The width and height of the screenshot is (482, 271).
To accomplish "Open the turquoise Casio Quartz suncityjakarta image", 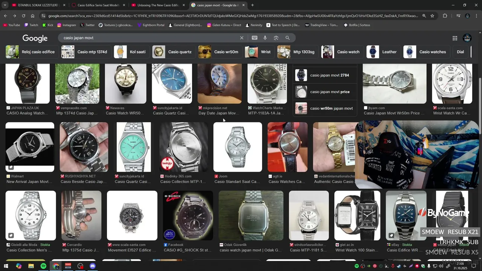I will tap(134, 147).
